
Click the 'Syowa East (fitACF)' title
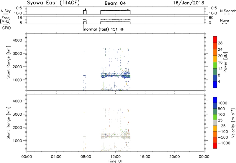[53, 3]
